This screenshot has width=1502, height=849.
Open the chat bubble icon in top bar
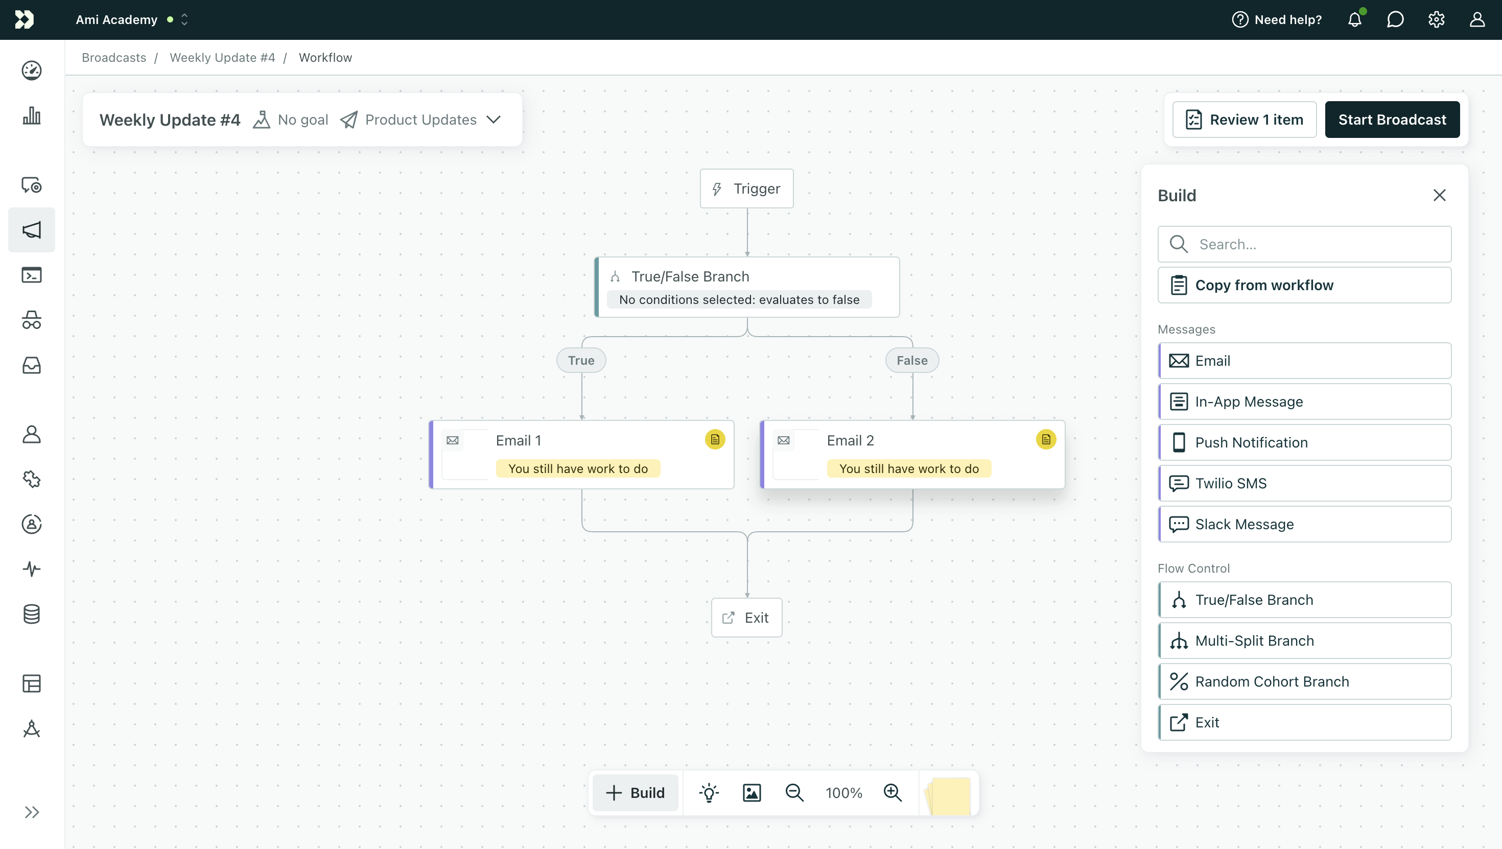pyautogui.click(x=1395, y=19)
